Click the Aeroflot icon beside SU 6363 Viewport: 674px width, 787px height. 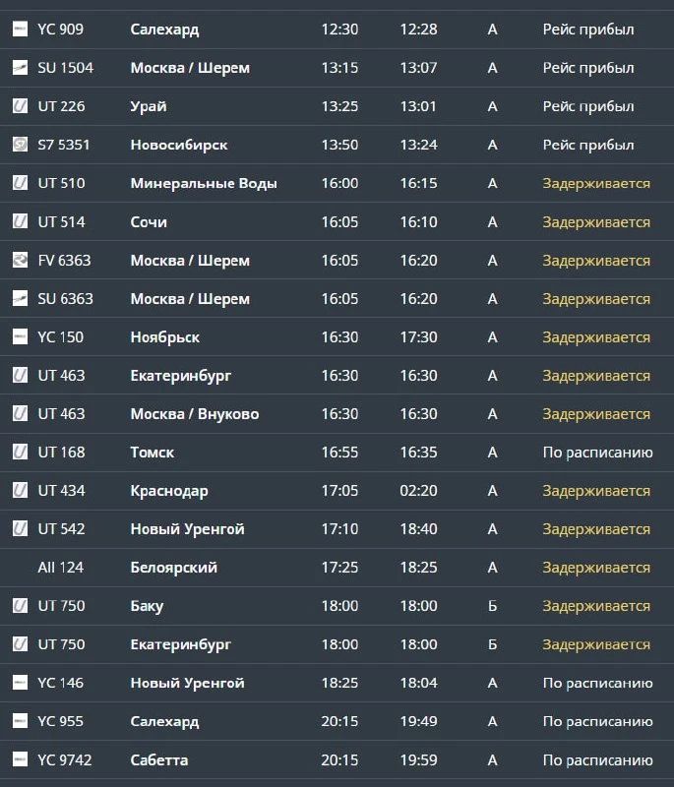click(x=20, y=298)
